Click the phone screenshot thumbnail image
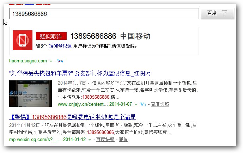 pyautogui.click(x=30, y=93)
